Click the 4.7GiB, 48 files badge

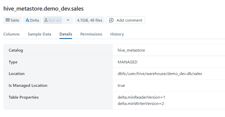(x=90, y=20)
